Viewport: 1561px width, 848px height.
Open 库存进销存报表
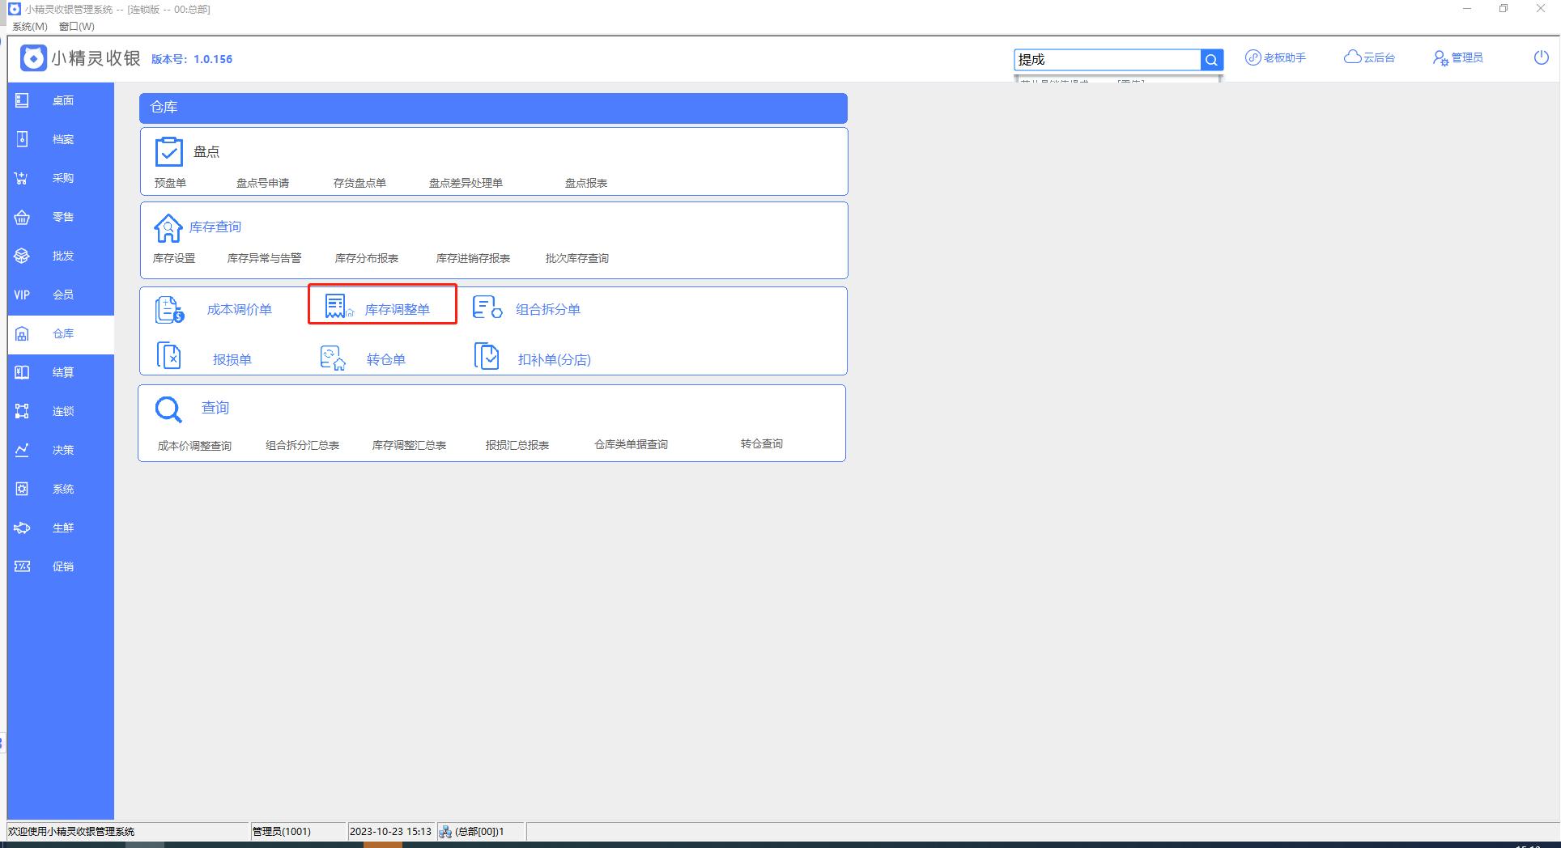coord(473,258)
